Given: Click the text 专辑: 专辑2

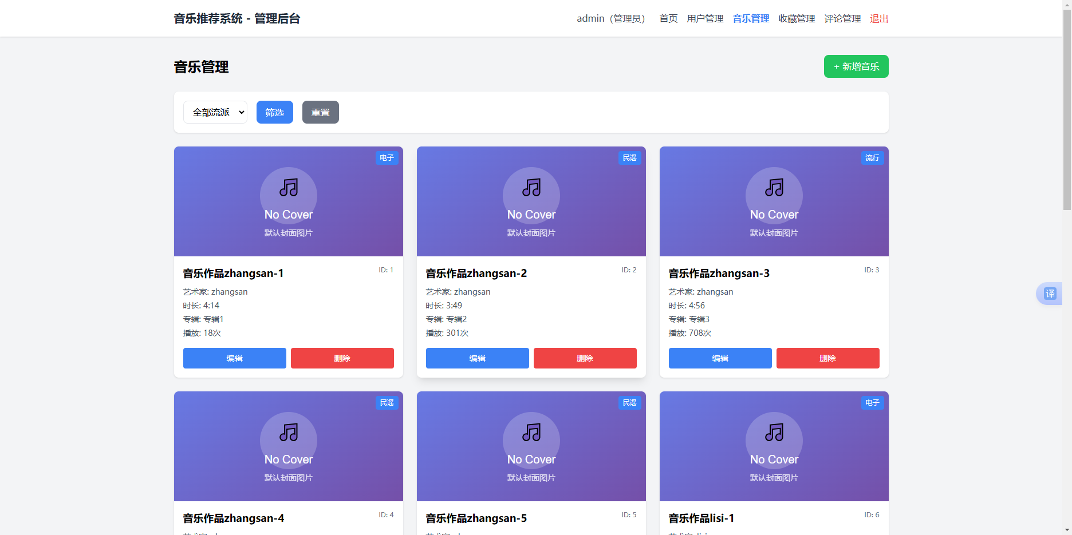Looking at the screenshot, I should [446, 319].
